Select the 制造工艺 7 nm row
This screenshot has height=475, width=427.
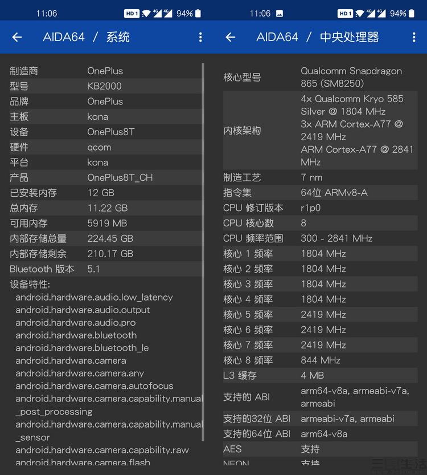tap(320, 177)
